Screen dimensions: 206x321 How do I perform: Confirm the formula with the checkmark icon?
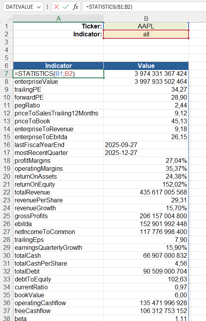[66, 7]
